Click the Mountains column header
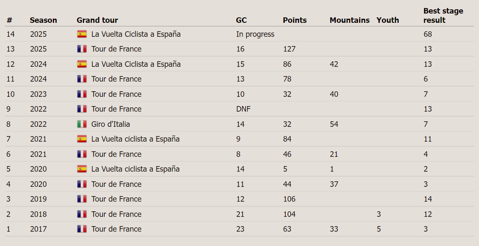Viewport: 479px width, 246px height. tap(349, 20)
